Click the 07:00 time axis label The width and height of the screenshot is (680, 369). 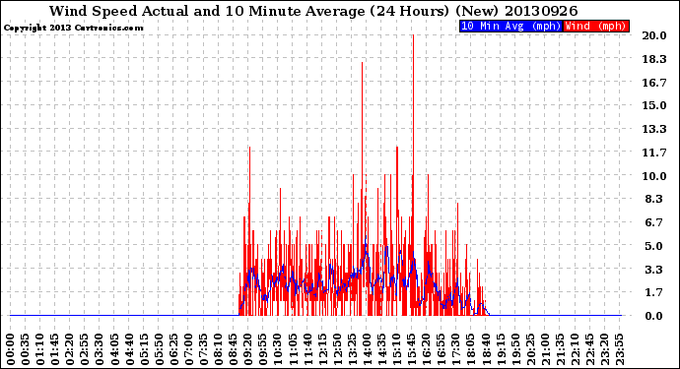[188, 349]
